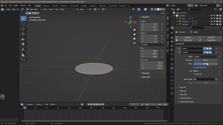The image size is (223, 125).
Task: Open the viewport Add menu
Action: [56, 9]
